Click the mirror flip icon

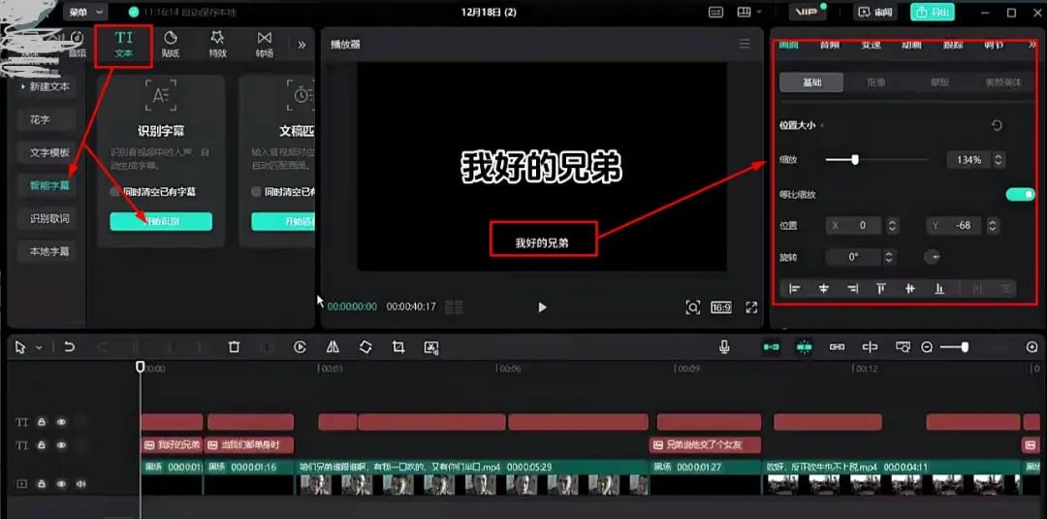click(x=333, y=347)
